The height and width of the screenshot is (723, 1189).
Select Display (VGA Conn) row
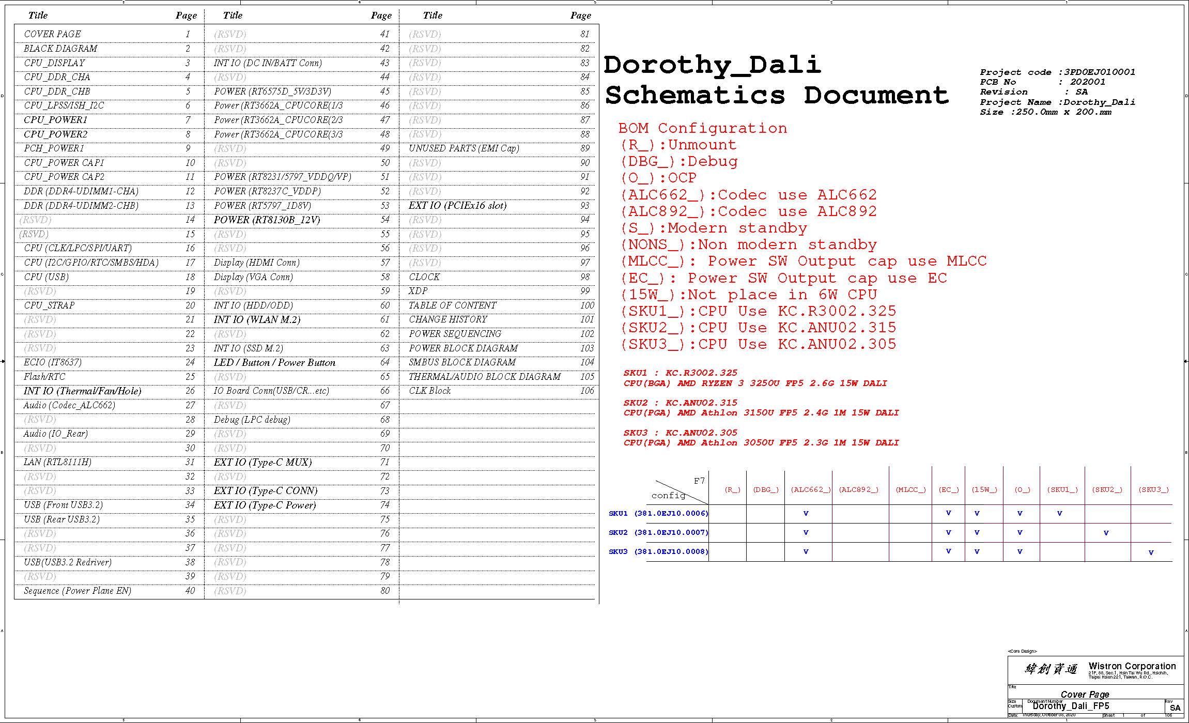pos(253,277)
